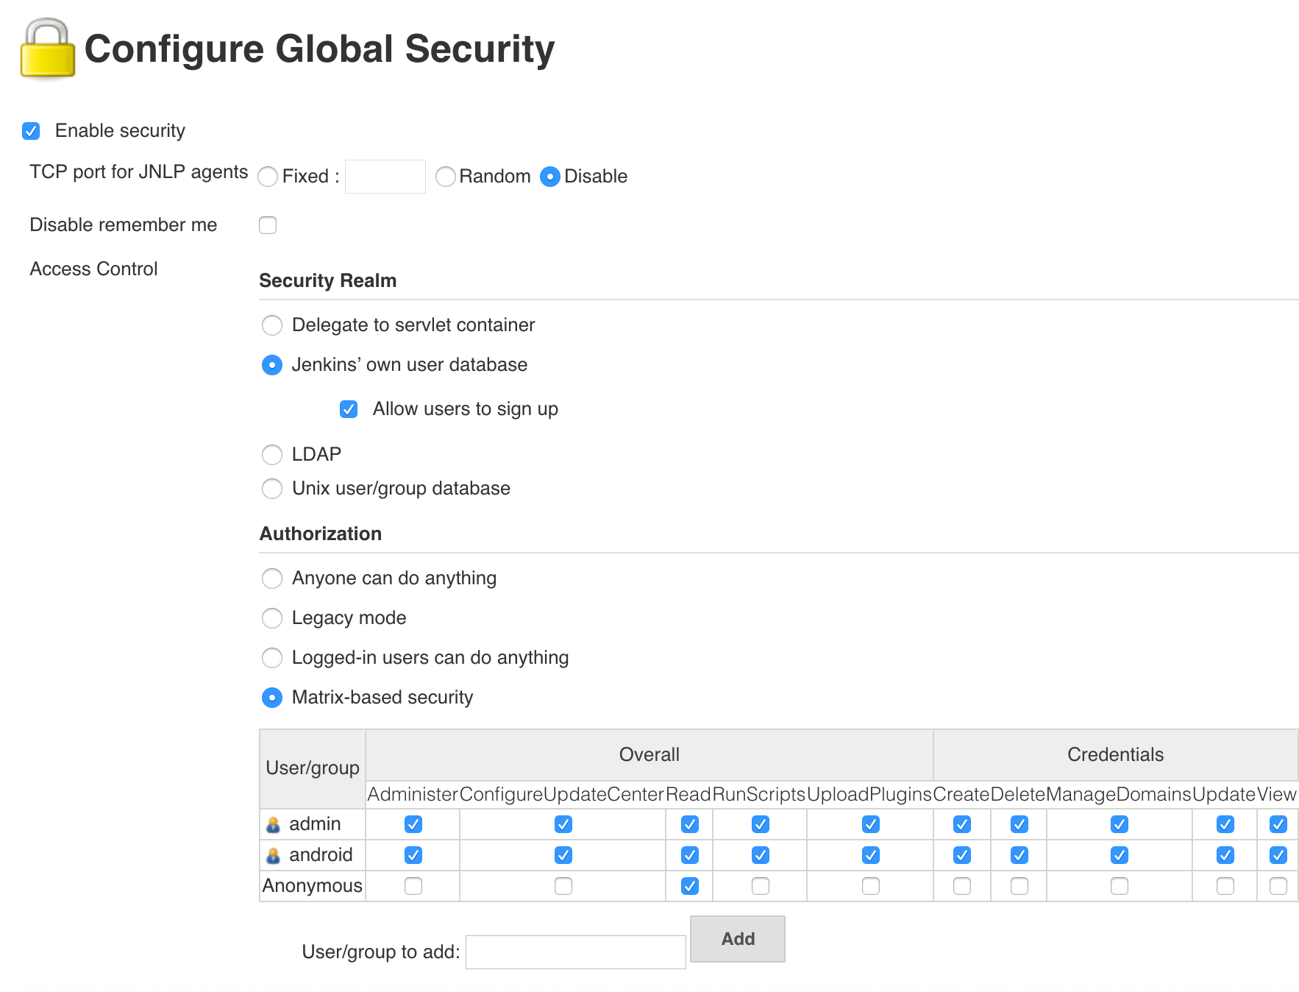Toggle UploadPlugins for android user

(871, 855)
